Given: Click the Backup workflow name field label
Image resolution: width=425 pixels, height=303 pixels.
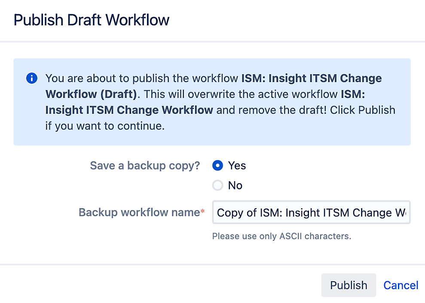Looking at the screenshot, I should (x=139, y=212).
